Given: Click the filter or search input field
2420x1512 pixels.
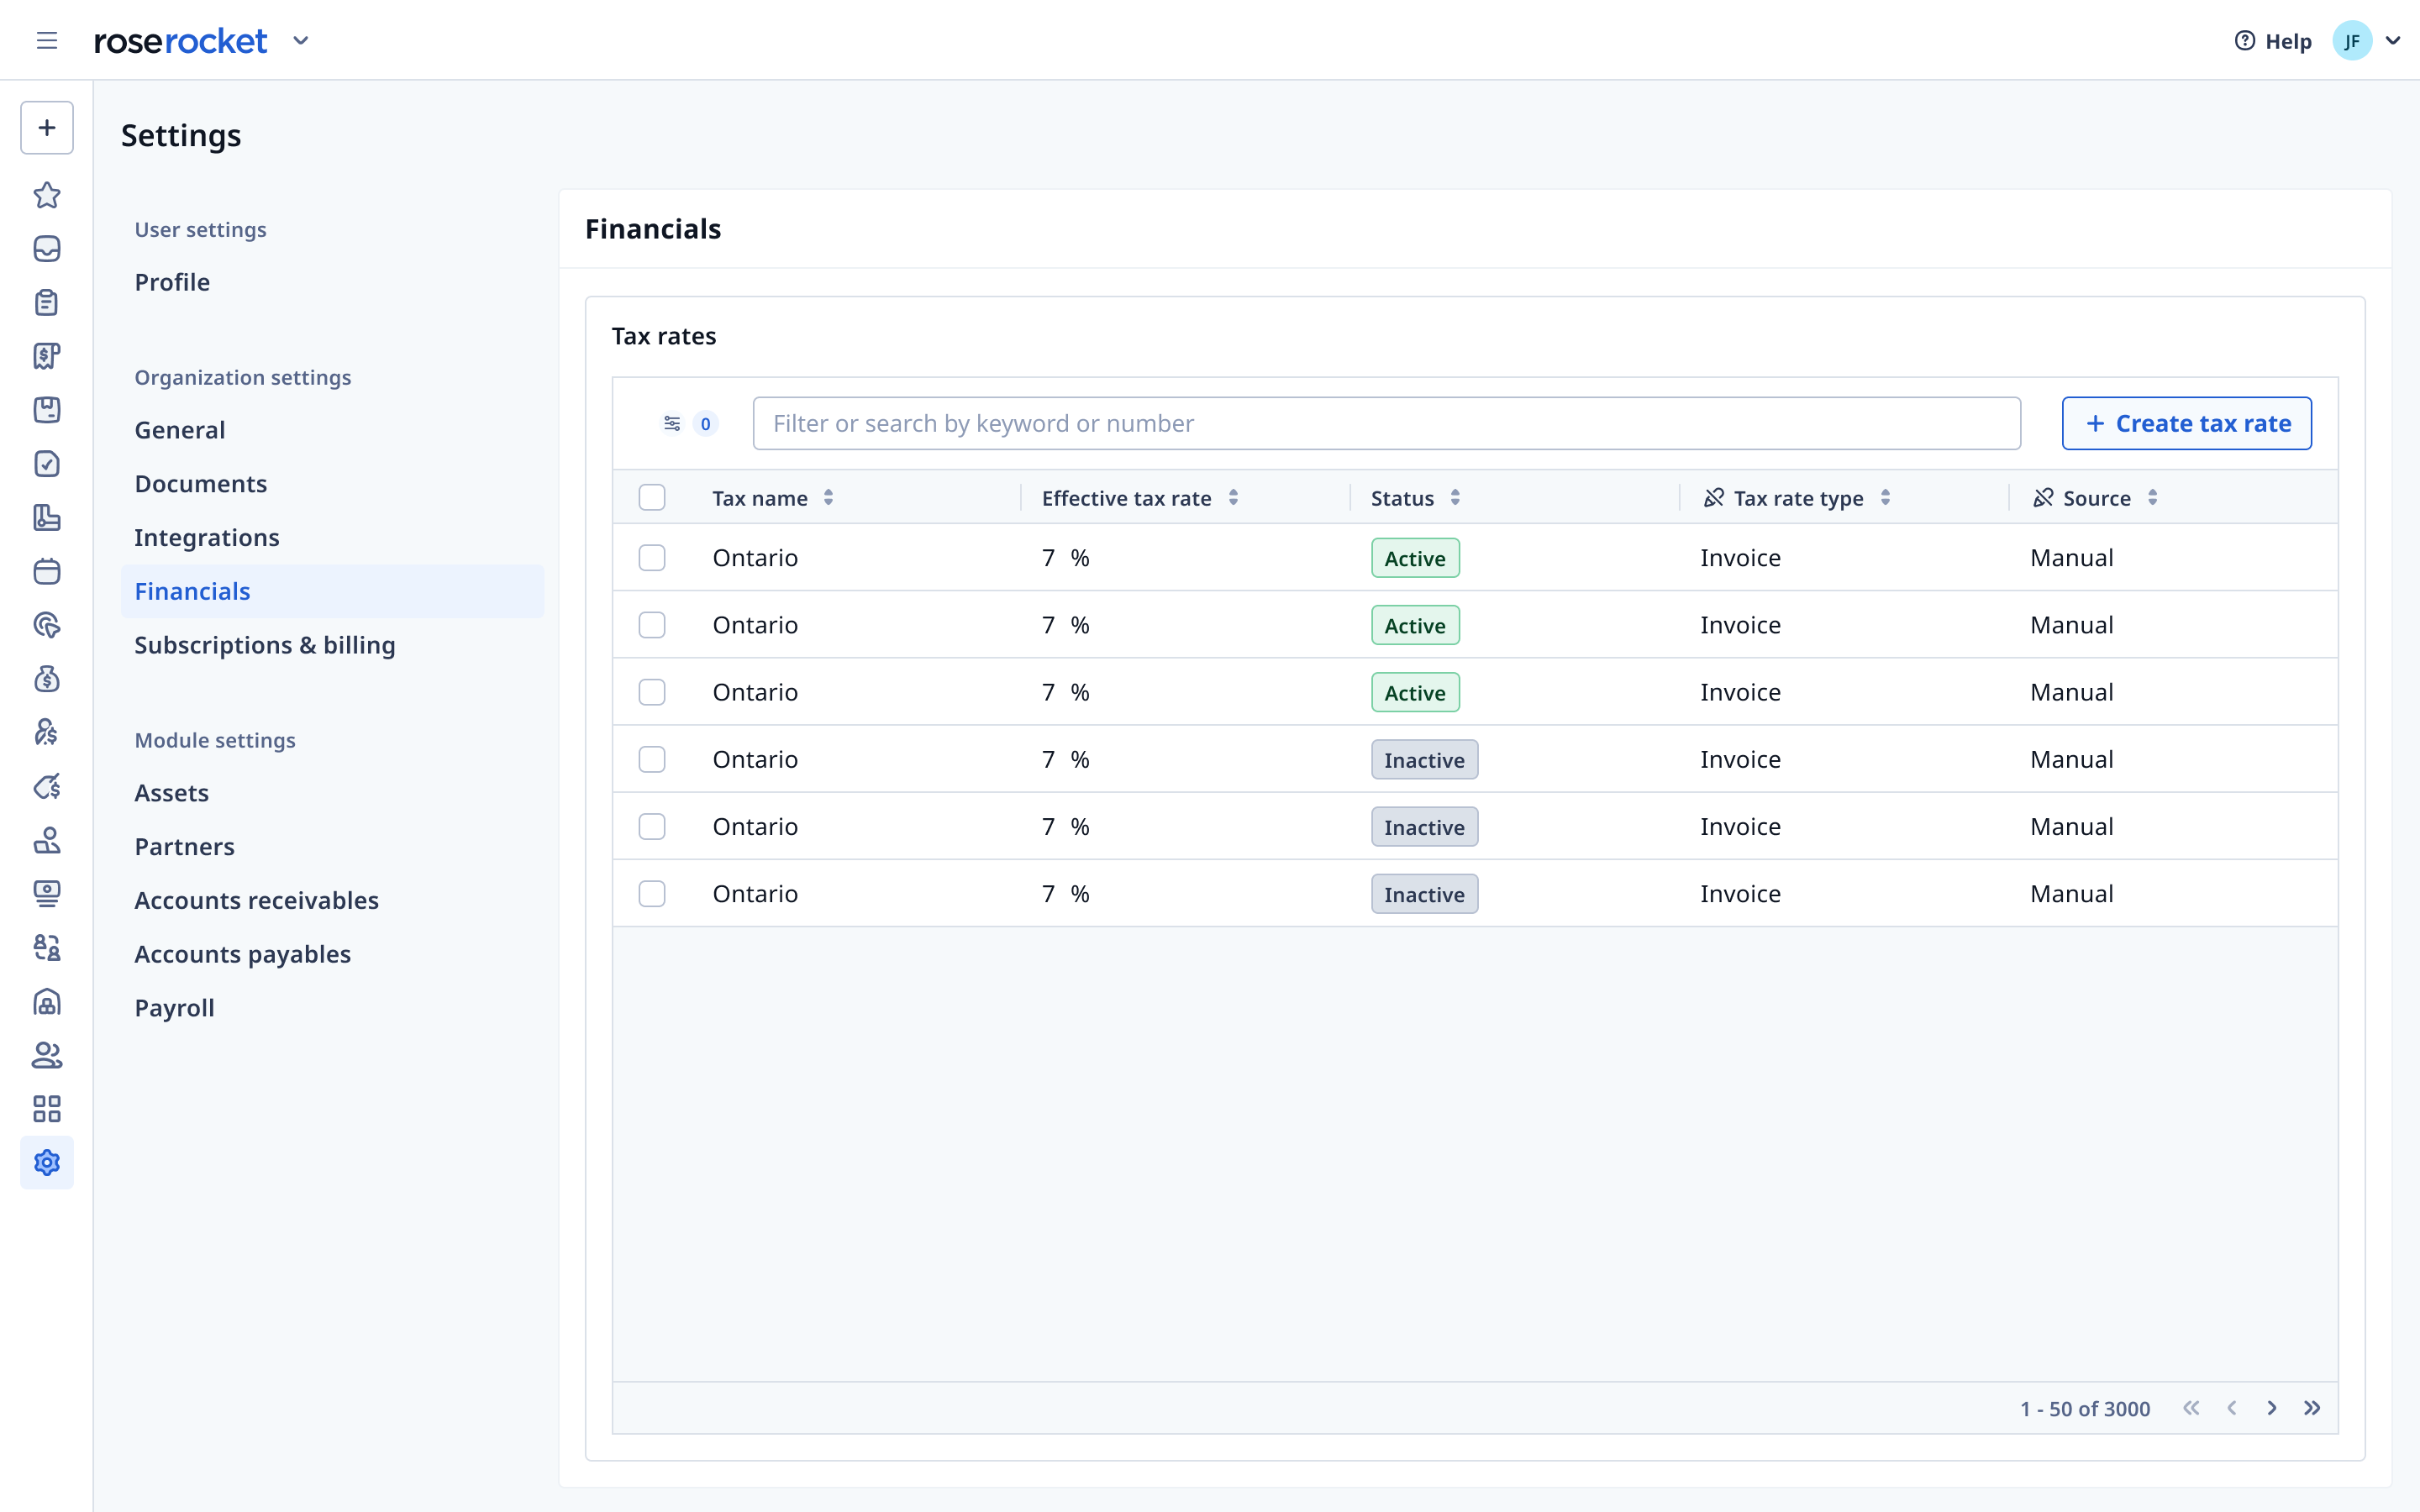Looking at the screenshot, I should pos(1386,424).
